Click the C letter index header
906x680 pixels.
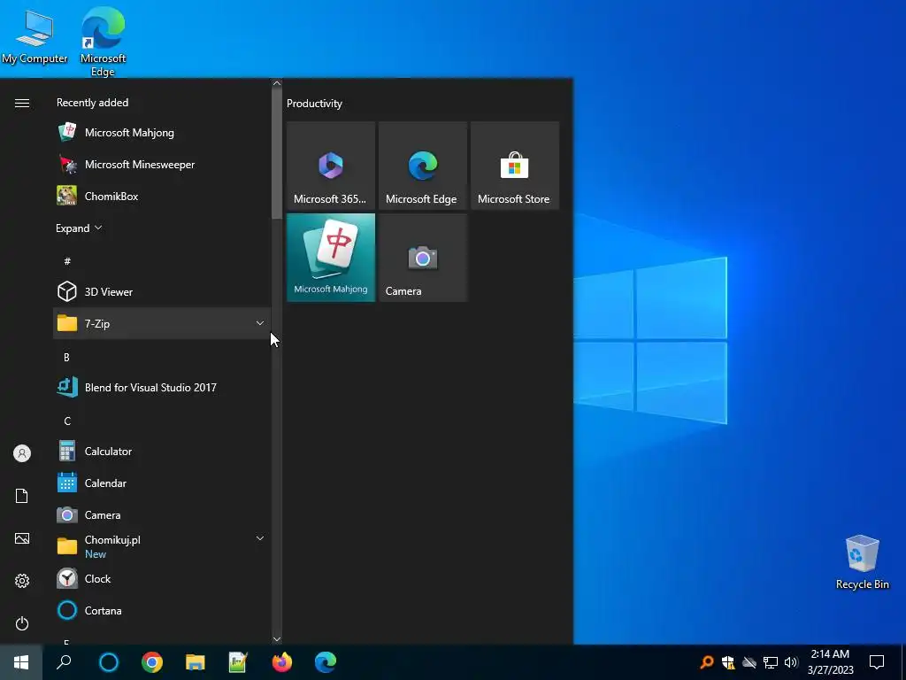[67, 421]
